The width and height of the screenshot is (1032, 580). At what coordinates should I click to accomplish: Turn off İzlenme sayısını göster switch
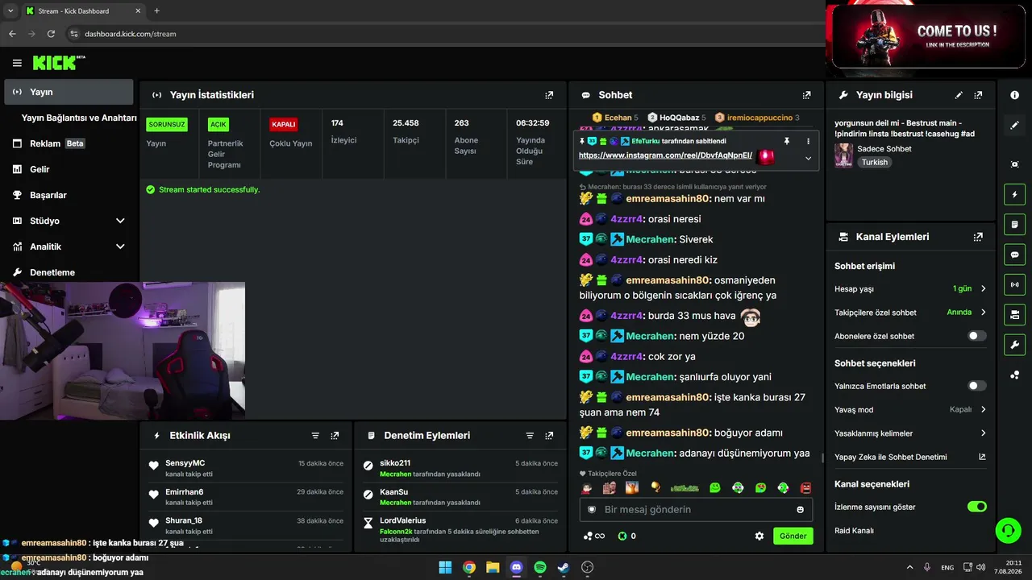click(976, 507)
